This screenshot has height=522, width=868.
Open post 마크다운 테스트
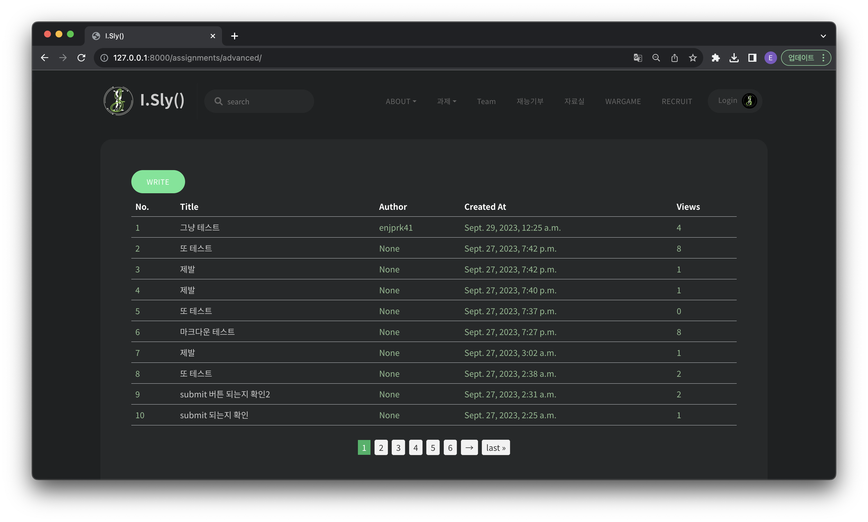(207, 332)
